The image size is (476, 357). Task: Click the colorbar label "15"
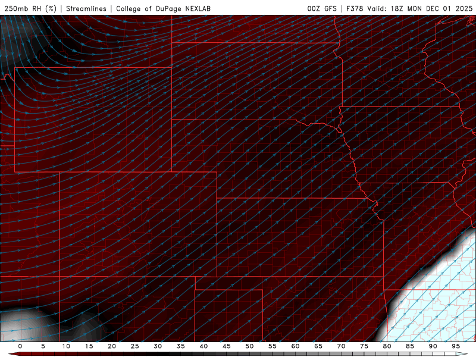click(x=89, y=346)
